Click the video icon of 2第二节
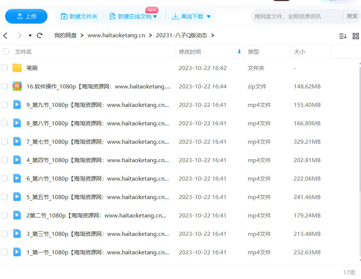This screenshot has width=361, height=279. pos(17,215)
